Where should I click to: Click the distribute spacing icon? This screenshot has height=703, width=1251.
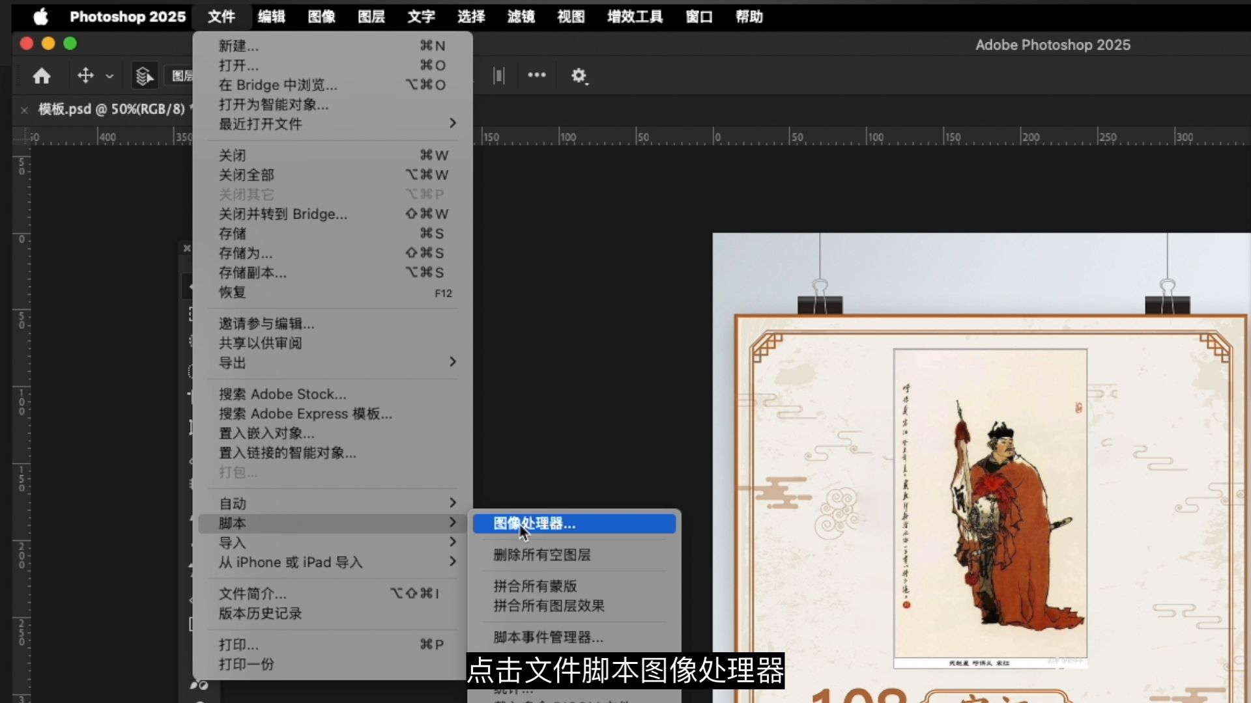pyautogui.click(x=499, y=76)
